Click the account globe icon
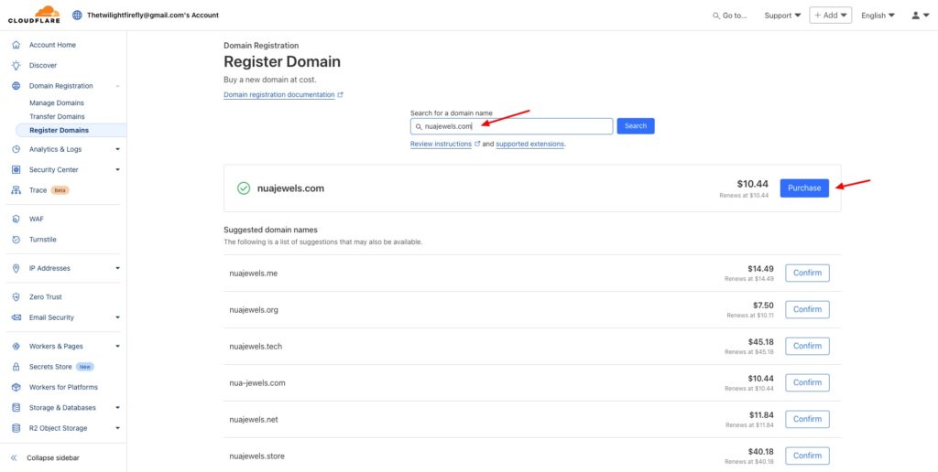 pos(77,15)
